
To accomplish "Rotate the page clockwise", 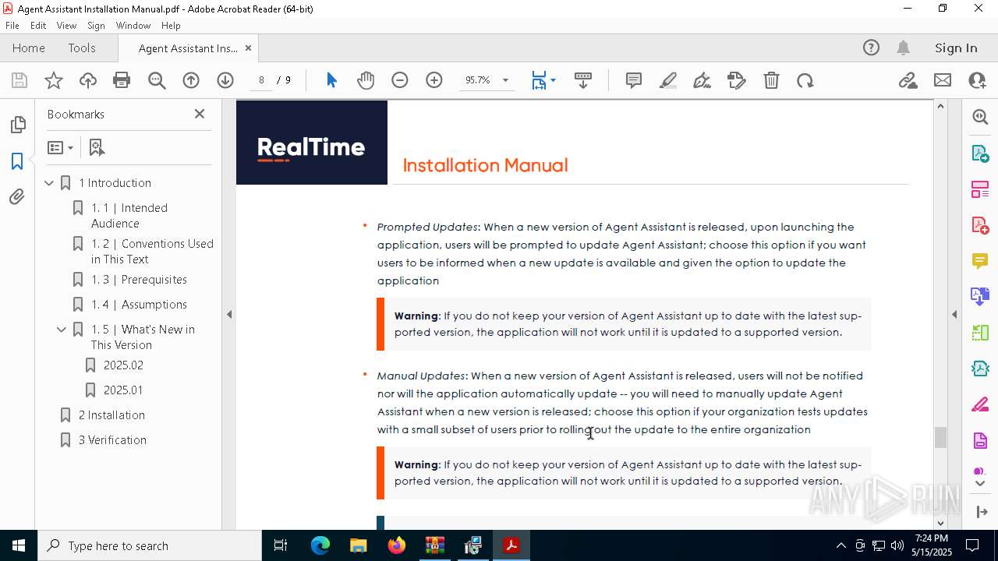I will click(x=805, y=80).
